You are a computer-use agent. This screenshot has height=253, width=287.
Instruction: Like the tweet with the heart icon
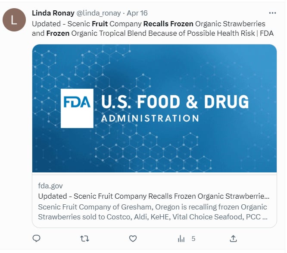tap(133, 239)
